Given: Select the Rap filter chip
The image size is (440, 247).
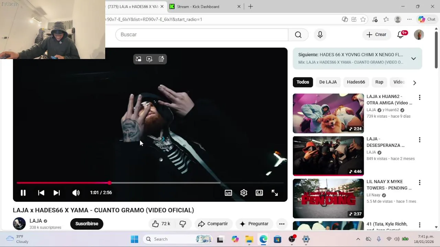Looking at the screenshot, I should tap(379, 82).
